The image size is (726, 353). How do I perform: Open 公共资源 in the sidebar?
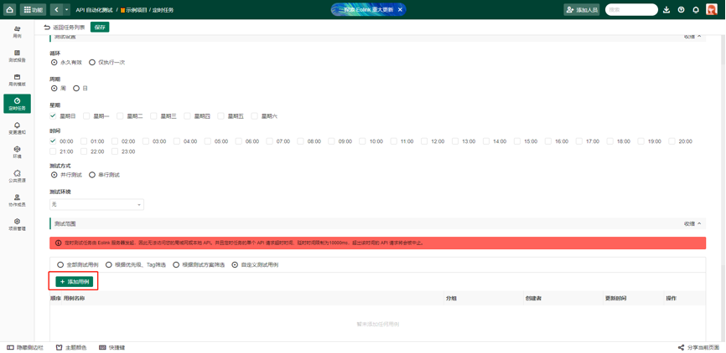point(17,176)
